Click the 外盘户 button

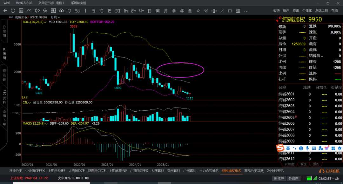pyautogui.click(x=293, y=178)
